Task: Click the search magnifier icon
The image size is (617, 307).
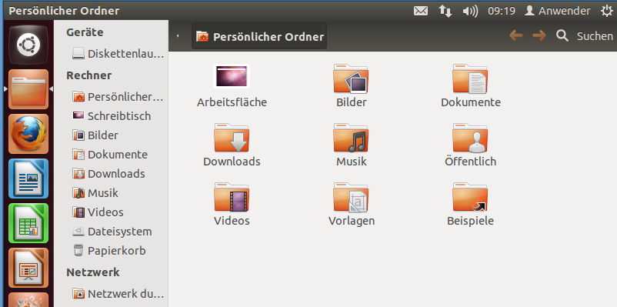Action: click(562, 36)
